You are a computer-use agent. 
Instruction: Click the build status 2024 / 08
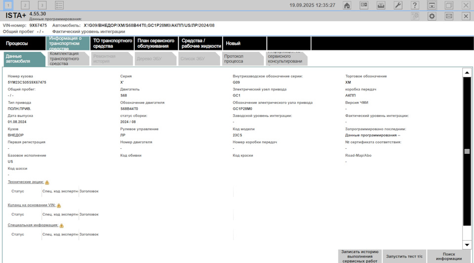(128, 122)
